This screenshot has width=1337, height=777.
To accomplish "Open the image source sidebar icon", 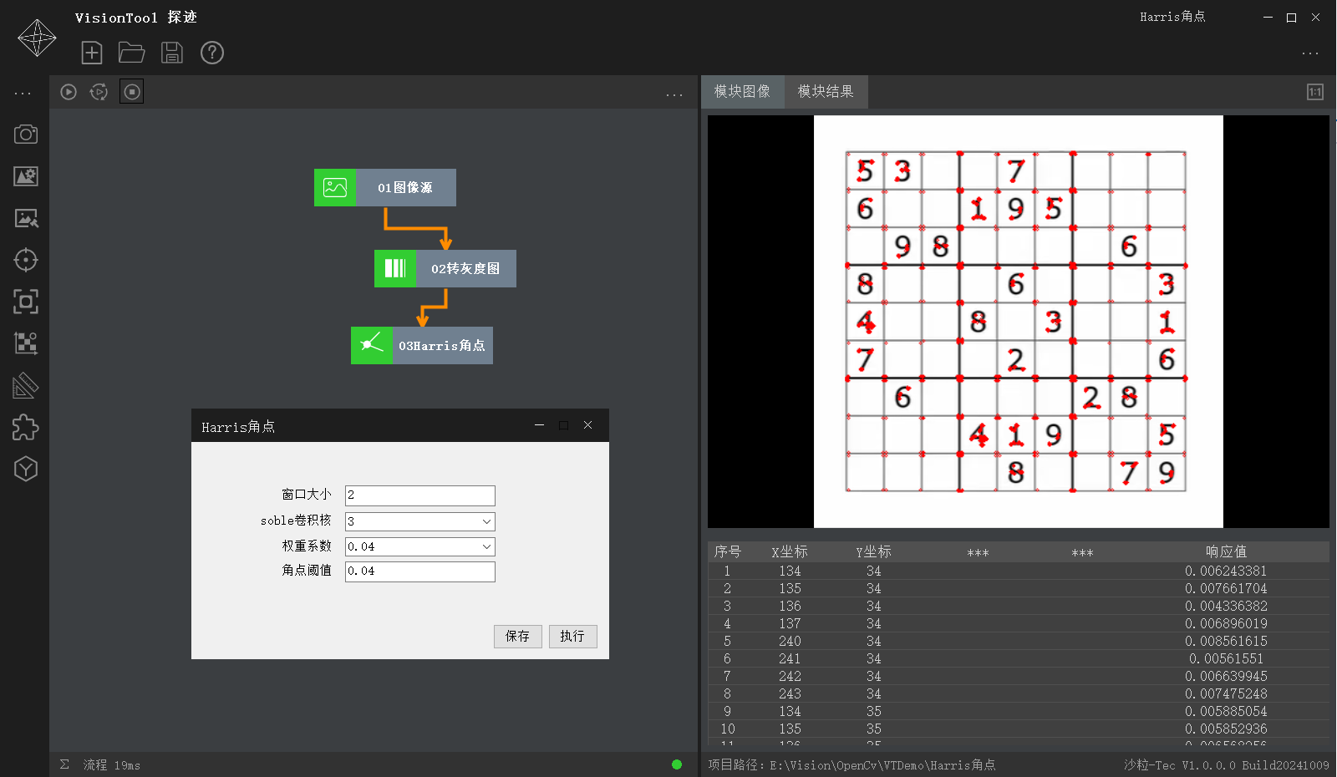I will pyautogui.click(x=26, y=176).
